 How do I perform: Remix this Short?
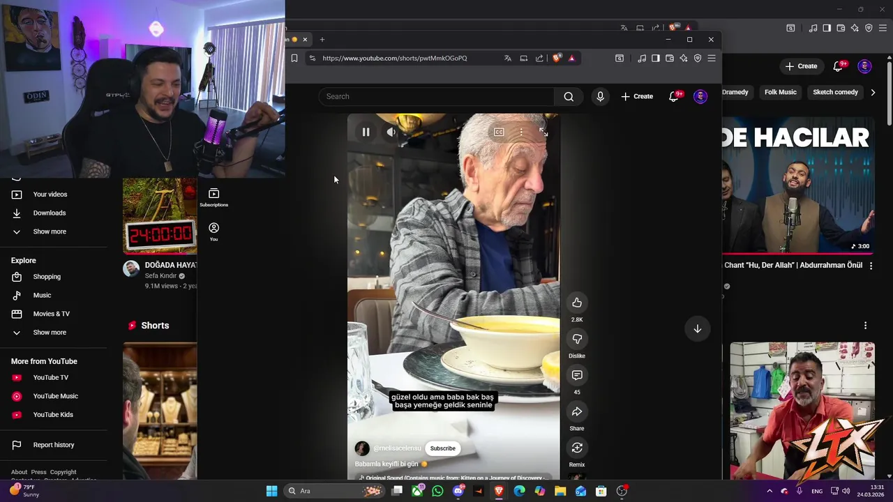tap(577, 448)
